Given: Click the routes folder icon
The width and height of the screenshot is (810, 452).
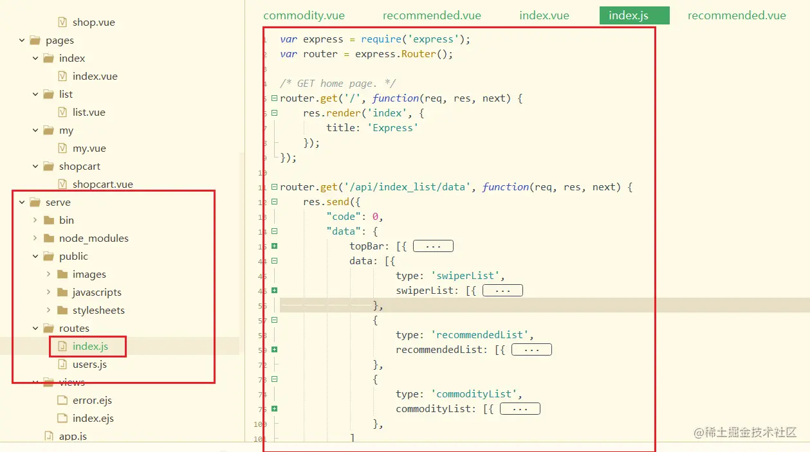Looking at the screenshot, I should [x=48, y=328].
